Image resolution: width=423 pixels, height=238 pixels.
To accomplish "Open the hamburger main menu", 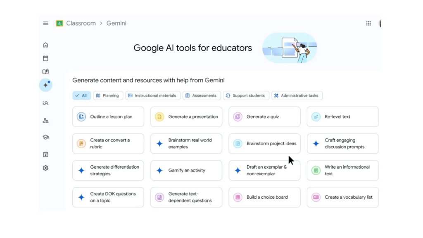I will (45, 24).
